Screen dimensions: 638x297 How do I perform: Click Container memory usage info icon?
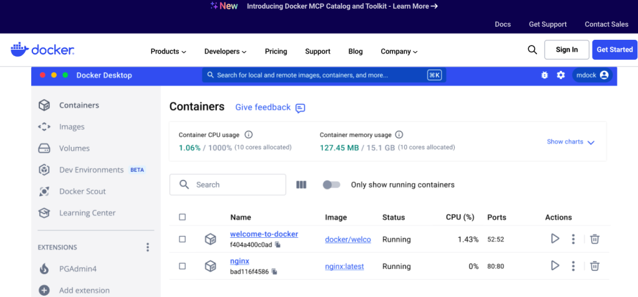pos(399,134)
